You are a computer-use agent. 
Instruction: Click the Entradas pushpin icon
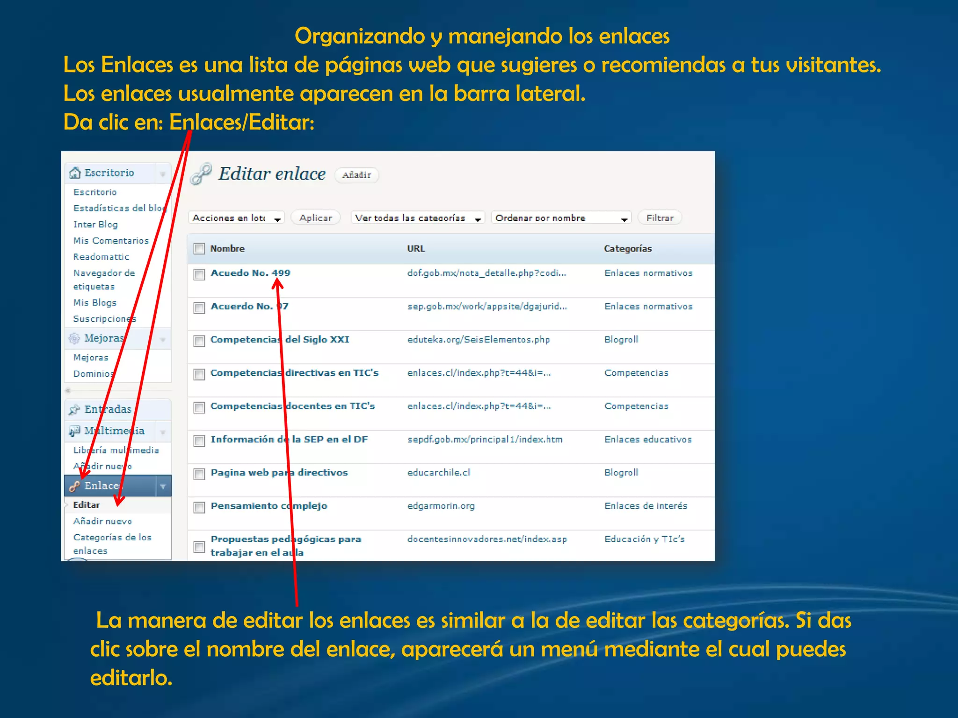[x=74, y=409]
